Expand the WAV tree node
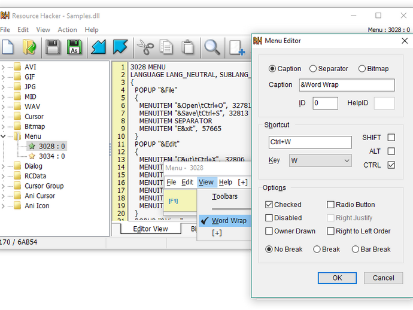Image resolution: width=413 pixels, height=310 pixels. click(3, 107)
